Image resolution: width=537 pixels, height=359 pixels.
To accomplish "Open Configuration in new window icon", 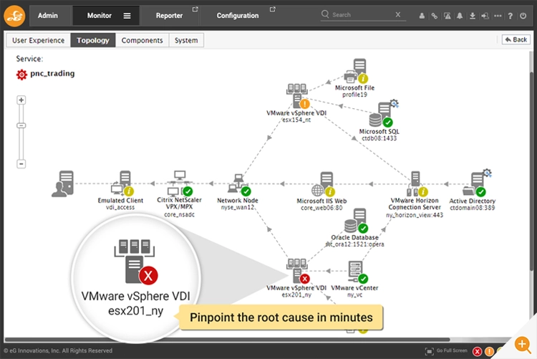I will [273, 9].
